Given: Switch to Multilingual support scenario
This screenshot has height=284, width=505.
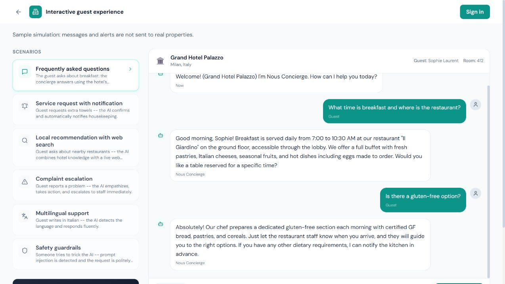Looking at the screenshot, I should 76,219.
